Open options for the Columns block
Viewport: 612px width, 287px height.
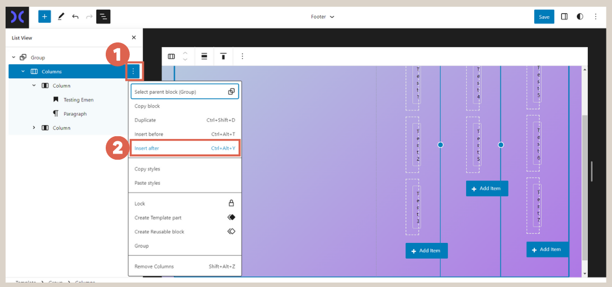click(134, 71)
